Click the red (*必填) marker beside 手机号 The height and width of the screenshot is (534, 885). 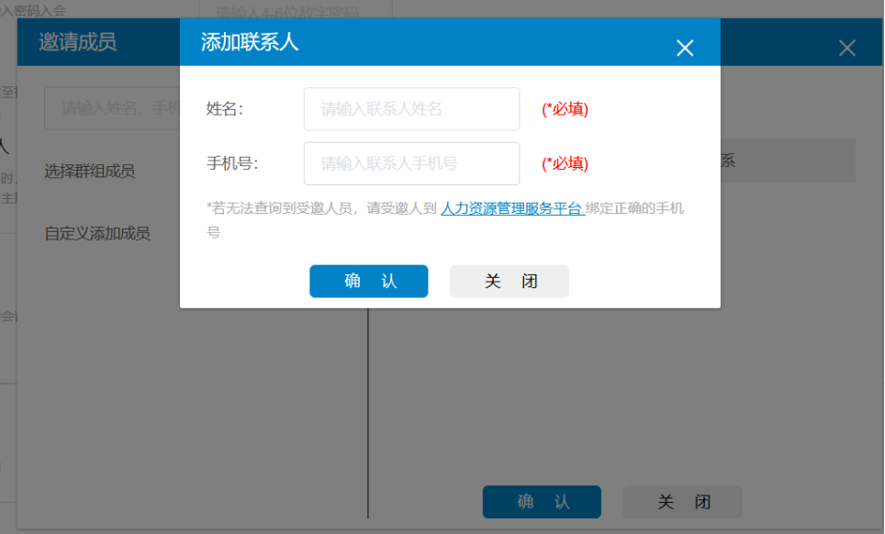point(565,164)
